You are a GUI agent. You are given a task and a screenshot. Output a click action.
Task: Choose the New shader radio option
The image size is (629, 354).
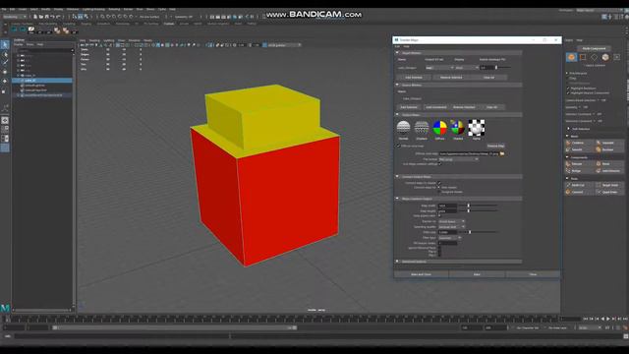(439, 187)
